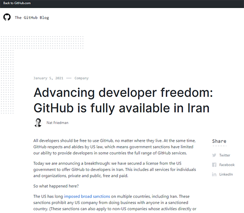Click the paragraph starting 'All developers should'
The image size is (244, 213).
(115, 147)
